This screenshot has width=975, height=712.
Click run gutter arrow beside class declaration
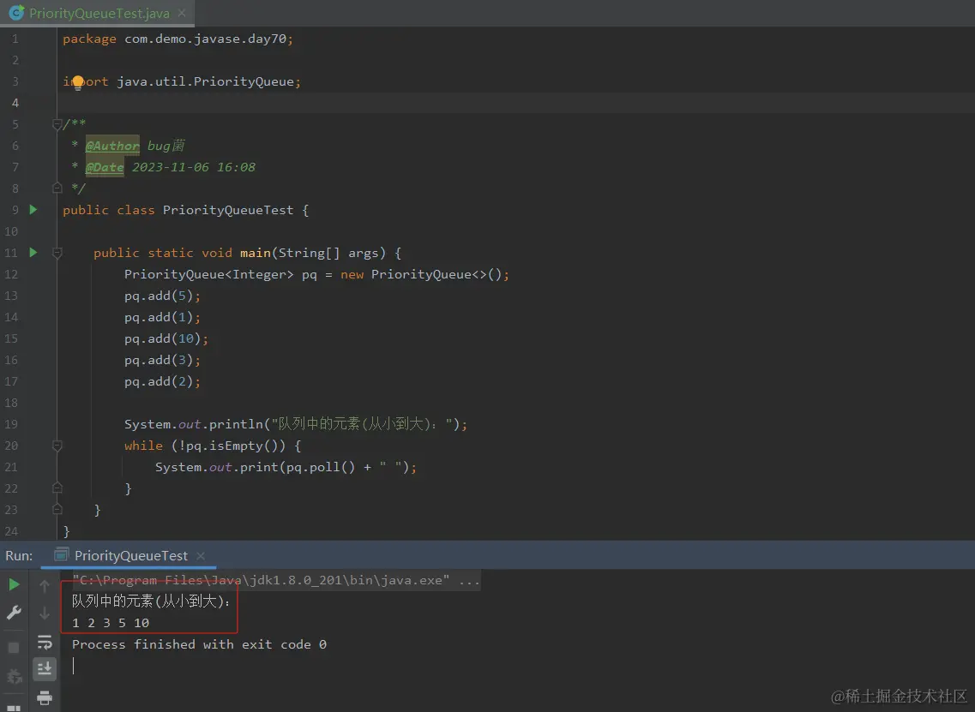coord(33,210)
